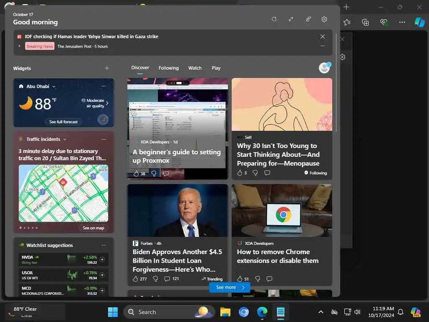Open new tab in Edge window
429x322 pixels.
(346, 7)
